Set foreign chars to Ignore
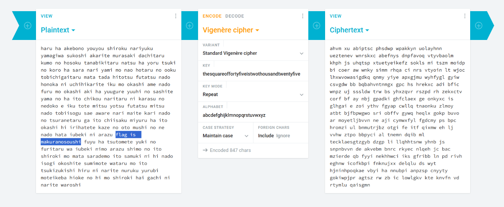The image size is (504, 207). click(283, 136)
